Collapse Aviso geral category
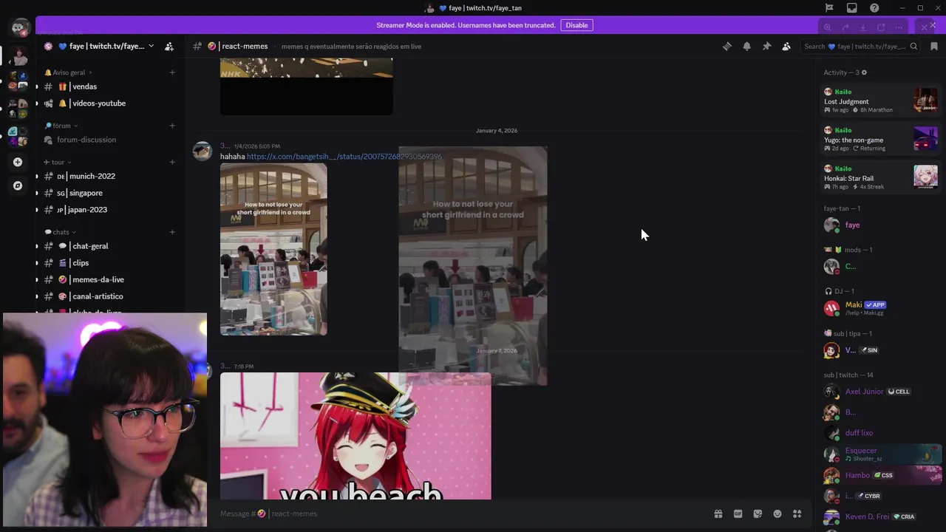The height and width of the screenshot is (532, 946). click(x=69, y=72)
